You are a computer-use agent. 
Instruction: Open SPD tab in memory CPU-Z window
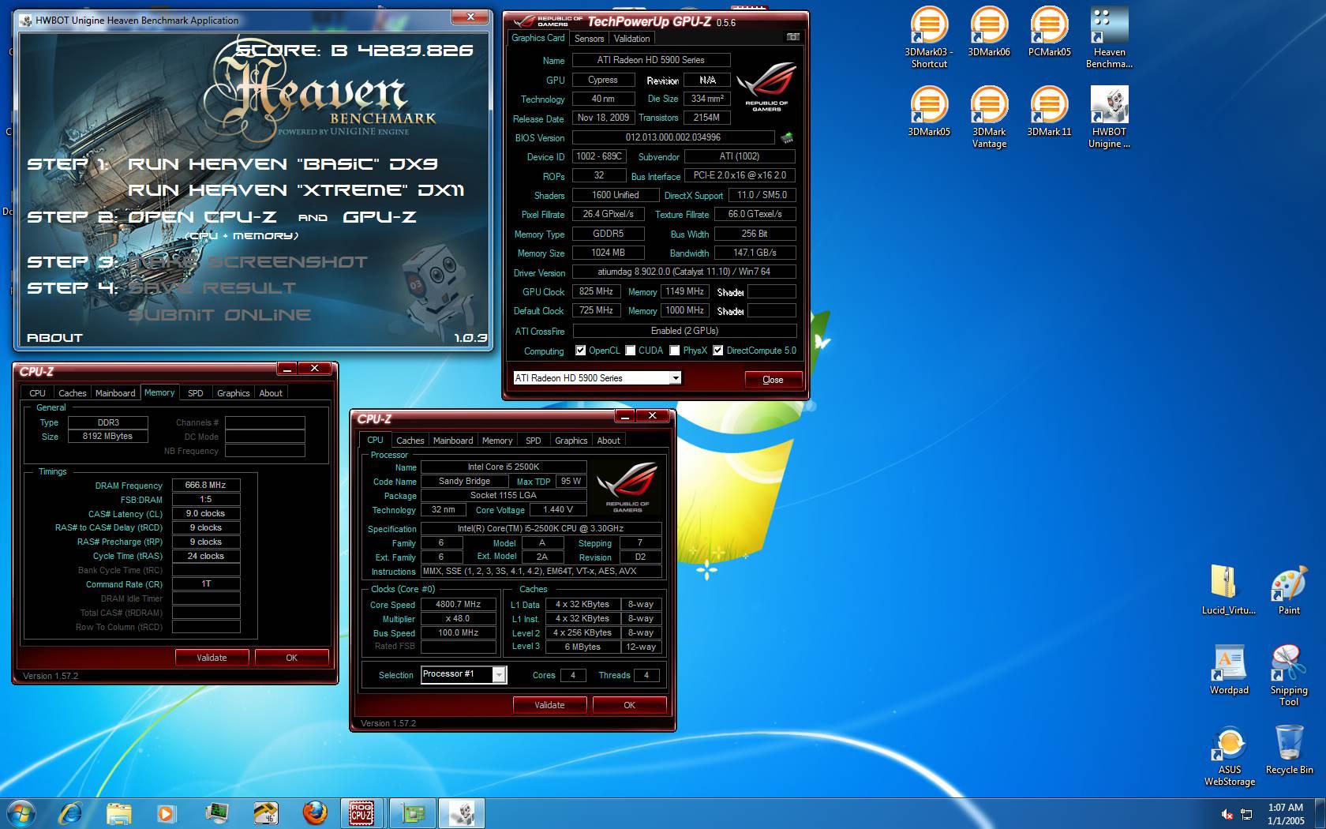196,393
